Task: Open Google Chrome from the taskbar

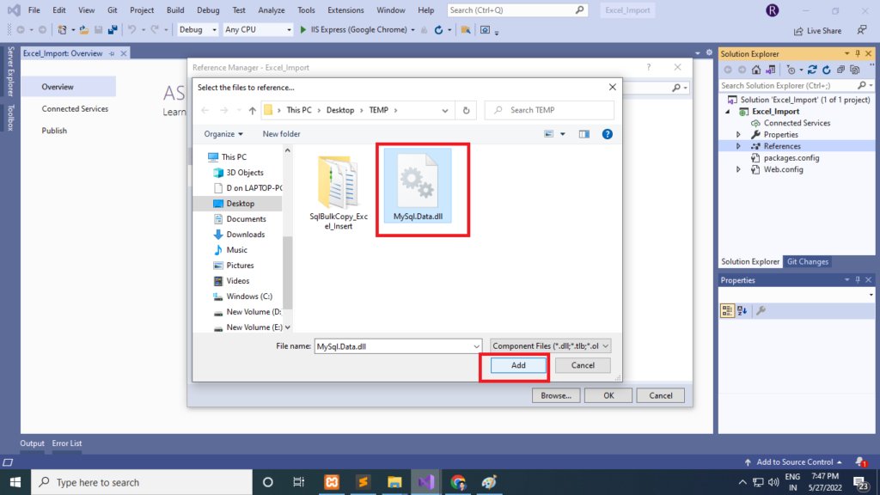Action: (x=458, y=482)
